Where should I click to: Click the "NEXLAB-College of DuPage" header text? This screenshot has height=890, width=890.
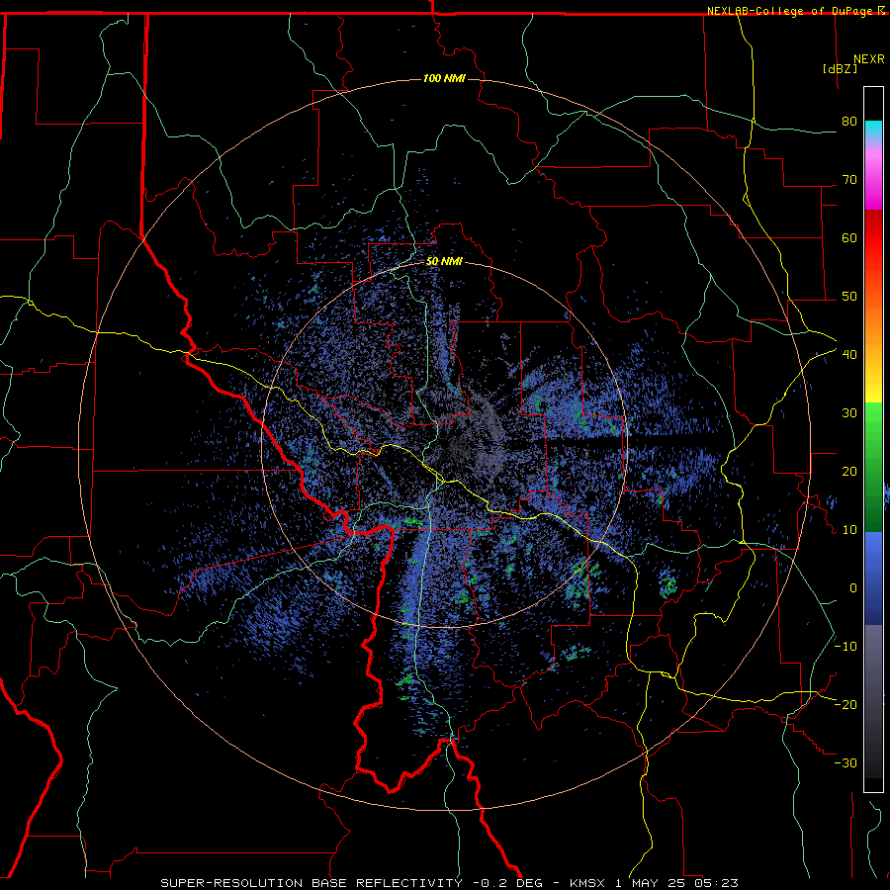click(789, 11)
